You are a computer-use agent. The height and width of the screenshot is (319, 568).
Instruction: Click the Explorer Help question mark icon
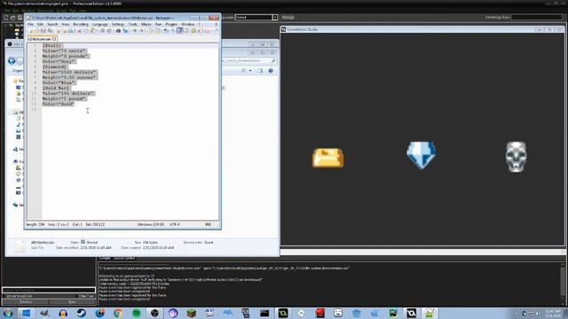point(271,71)
